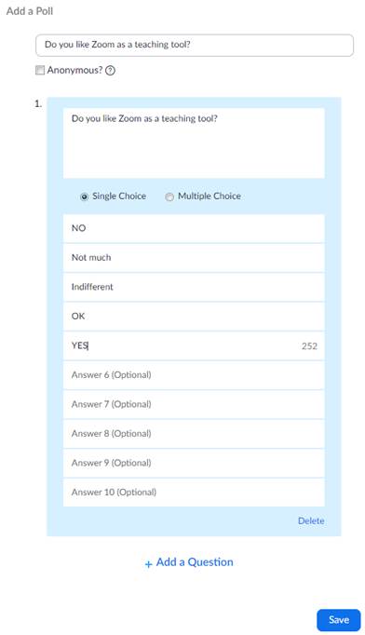This screenshot has width=365, height=635.
Task: Click the Answer 10 (Optional) field
Action: tap(194, 493)
